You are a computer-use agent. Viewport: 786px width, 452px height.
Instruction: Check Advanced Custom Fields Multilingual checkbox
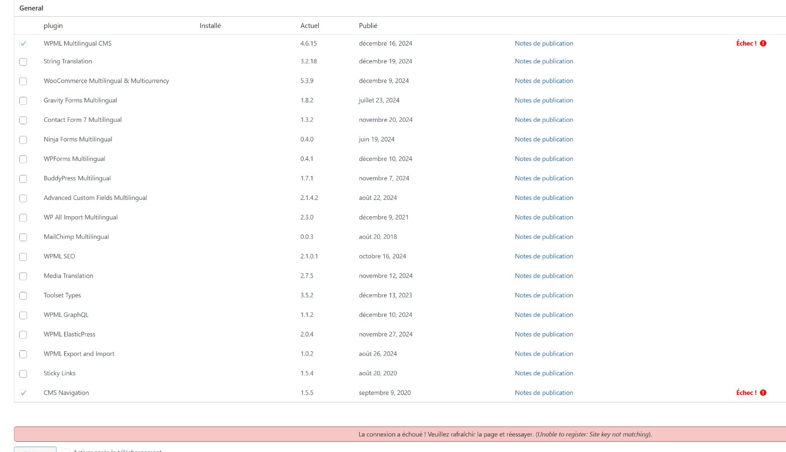pos(23,198)
